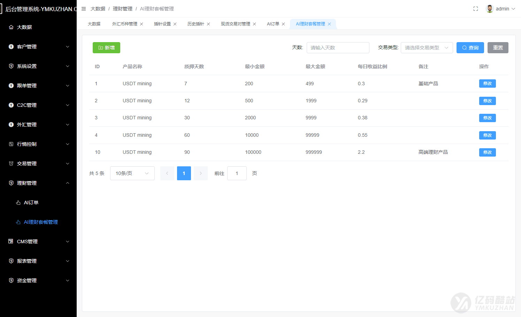Click the icon beside 资金管理
Screen dimensions: 521x317
pos(11,280)
